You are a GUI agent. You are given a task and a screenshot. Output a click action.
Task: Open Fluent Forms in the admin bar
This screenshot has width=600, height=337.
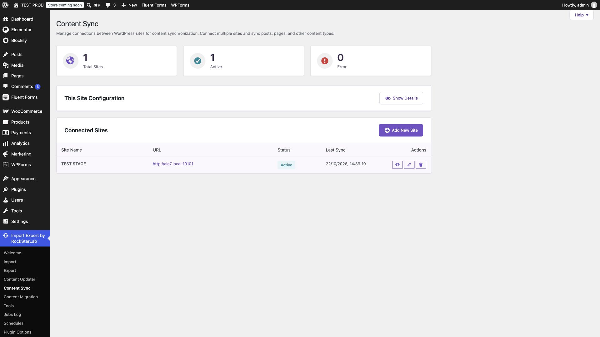point(154,5)
